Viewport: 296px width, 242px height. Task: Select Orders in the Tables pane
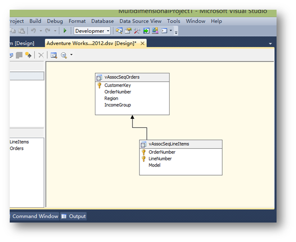tap(17, 148)
